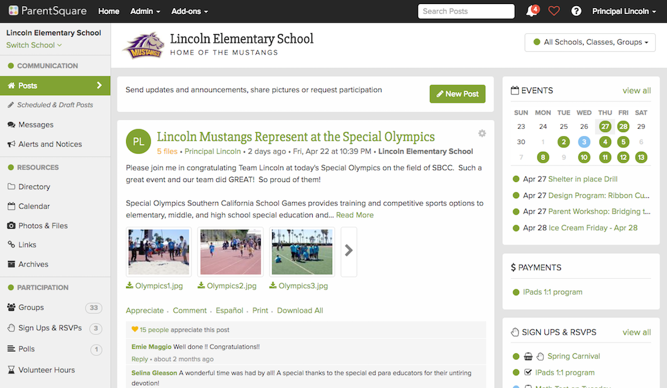Viewport: 667px width, 388px height.
Task: Select highlighted calendar day 3
Action: (584, 142)
